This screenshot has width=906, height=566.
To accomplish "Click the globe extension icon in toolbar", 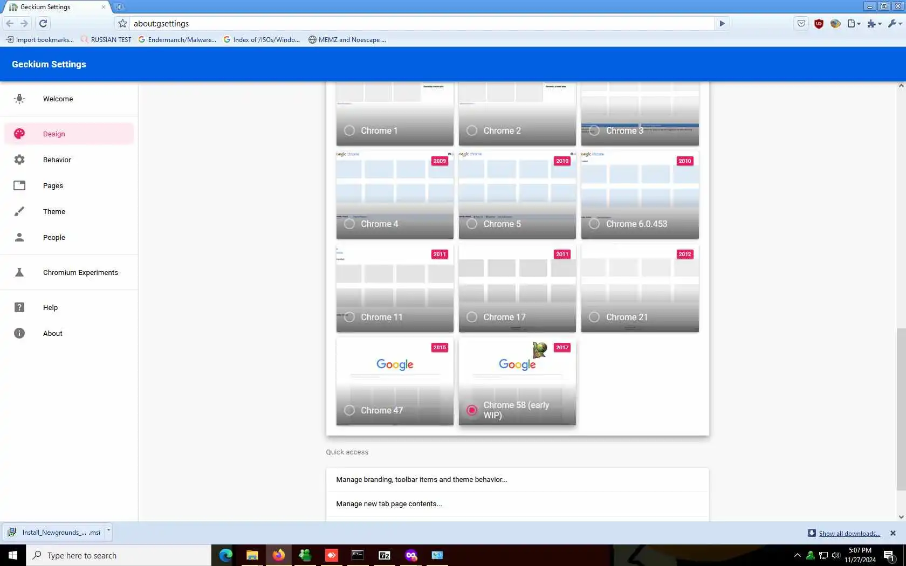I will point(835,23).
